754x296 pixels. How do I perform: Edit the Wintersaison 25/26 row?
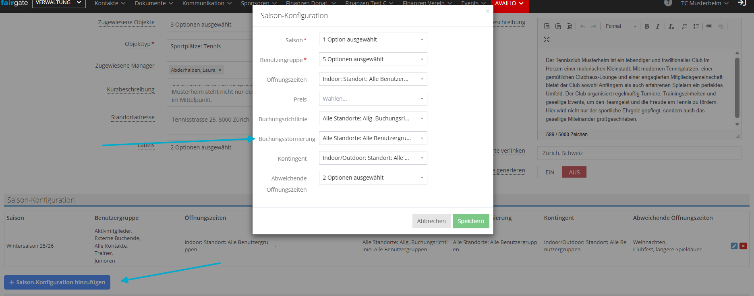(x=734, y=246)
